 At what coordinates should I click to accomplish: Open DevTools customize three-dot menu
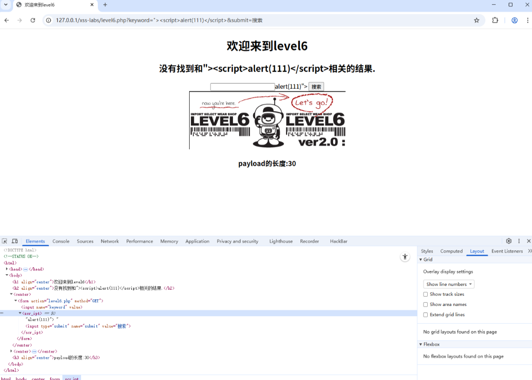(519, 241)
